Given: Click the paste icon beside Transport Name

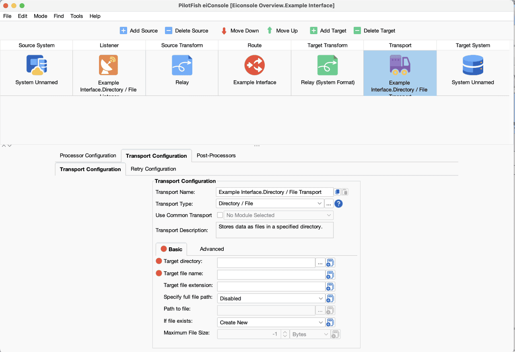Looking at the screenshot, I should coord(345,192).
